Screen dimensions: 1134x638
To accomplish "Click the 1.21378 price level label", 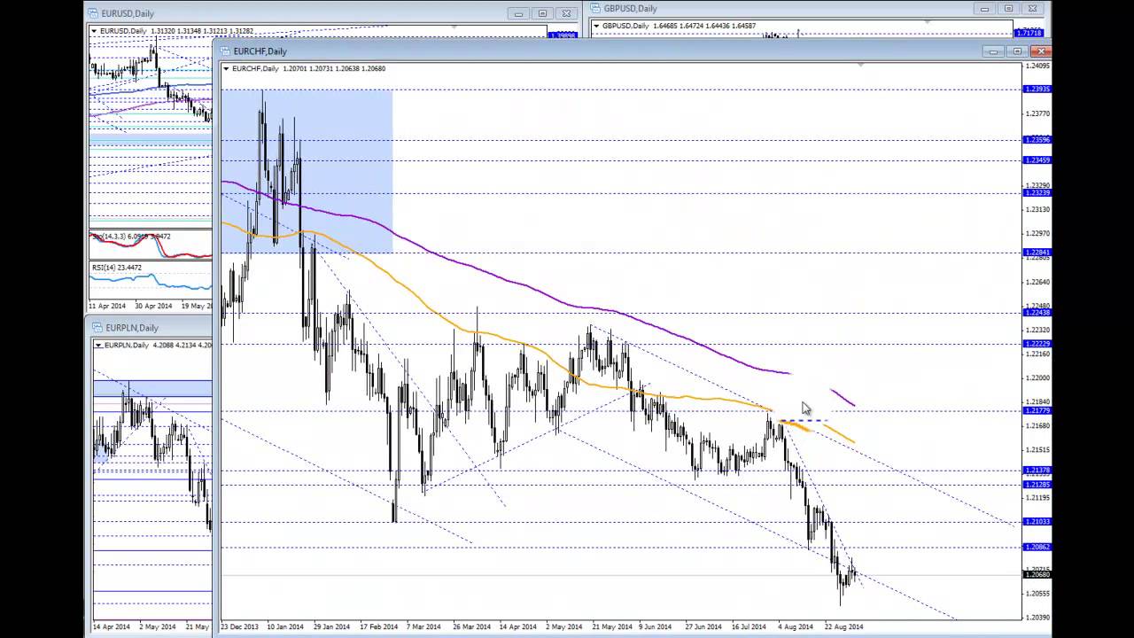I will [1037, 471].
